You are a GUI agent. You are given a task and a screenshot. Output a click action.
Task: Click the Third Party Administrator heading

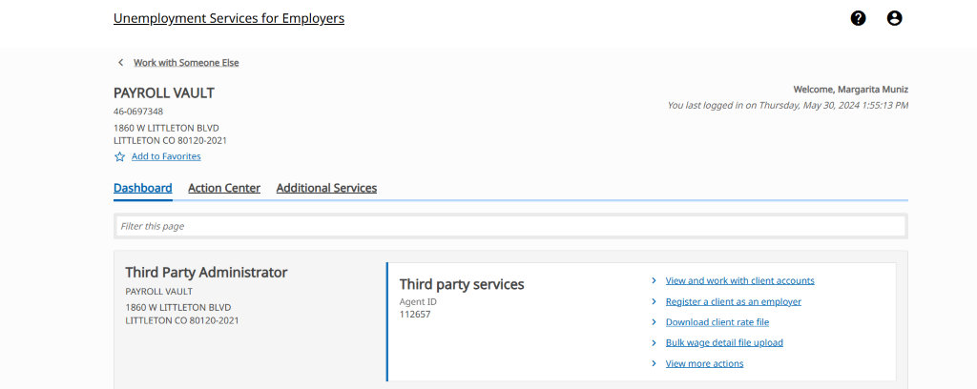tap(206, 272)
